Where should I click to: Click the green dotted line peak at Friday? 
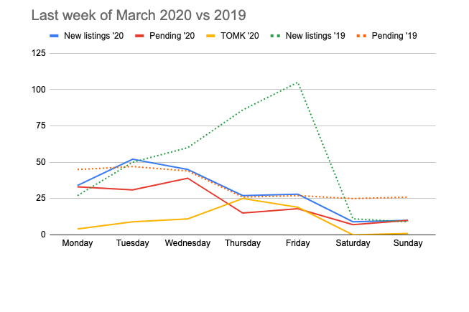pyautogui.click(x=297, y=82)
